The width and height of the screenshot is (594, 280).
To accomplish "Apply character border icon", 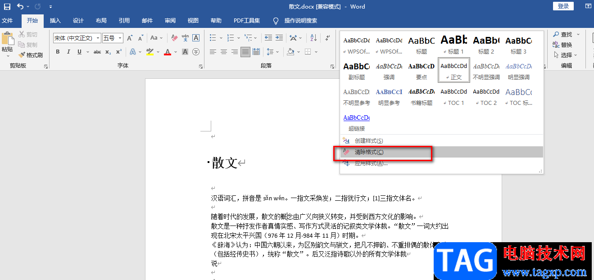I will (x=196, y=38).
